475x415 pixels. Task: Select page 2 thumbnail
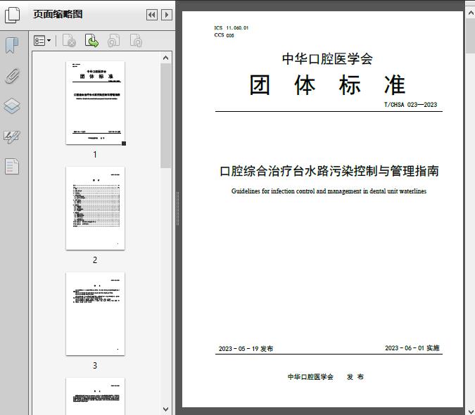point(95,208)
